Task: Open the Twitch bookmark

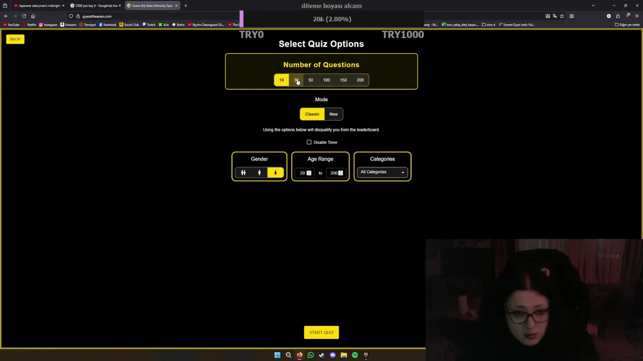Action: point(149,25)
